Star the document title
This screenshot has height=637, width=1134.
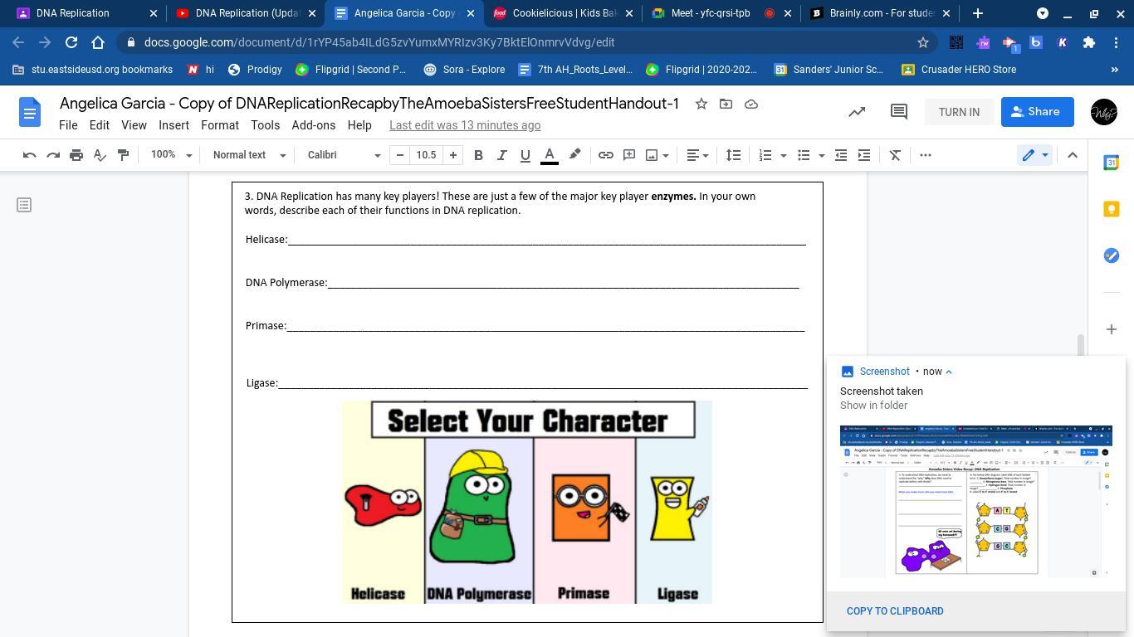coord(701,104)
